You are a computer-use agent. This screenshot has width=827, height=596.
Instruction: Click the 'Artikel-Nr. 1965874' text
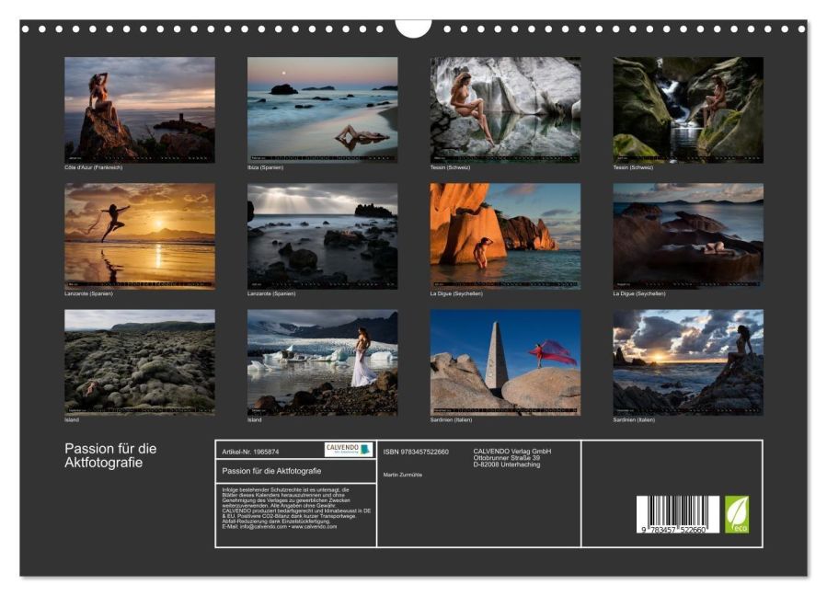[250, 452]
